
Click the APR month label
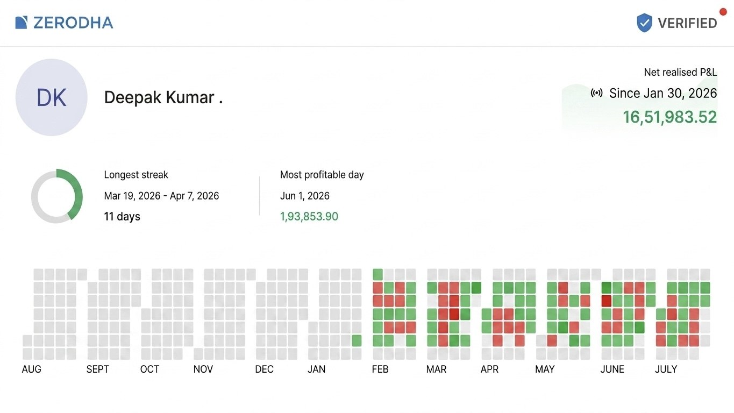click(490, 369)
